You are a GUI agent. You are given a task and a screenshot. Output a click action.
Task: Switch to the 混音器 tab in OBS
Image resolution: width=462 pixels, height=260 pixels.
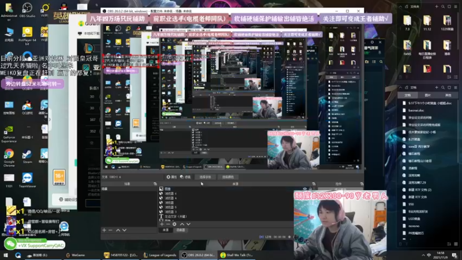(180, 230)
